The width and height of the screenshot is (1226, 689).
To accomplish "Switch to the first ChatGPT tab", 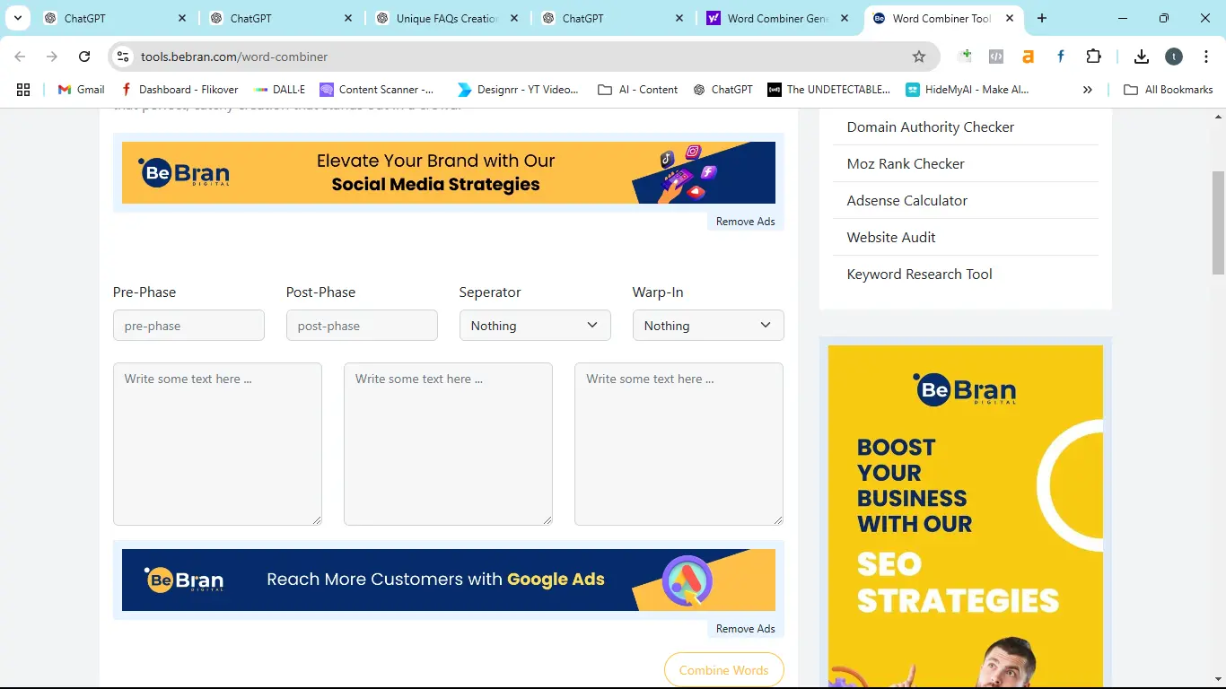I will (116, 18).
